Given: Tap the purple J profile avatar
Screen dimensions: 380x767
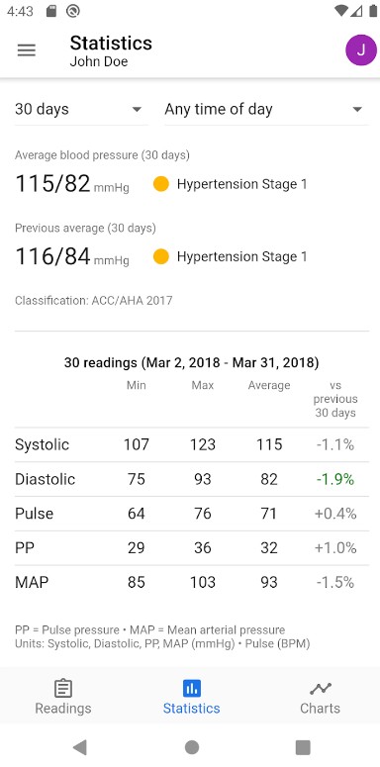Looking at the screenshot, I should [361, 49].
